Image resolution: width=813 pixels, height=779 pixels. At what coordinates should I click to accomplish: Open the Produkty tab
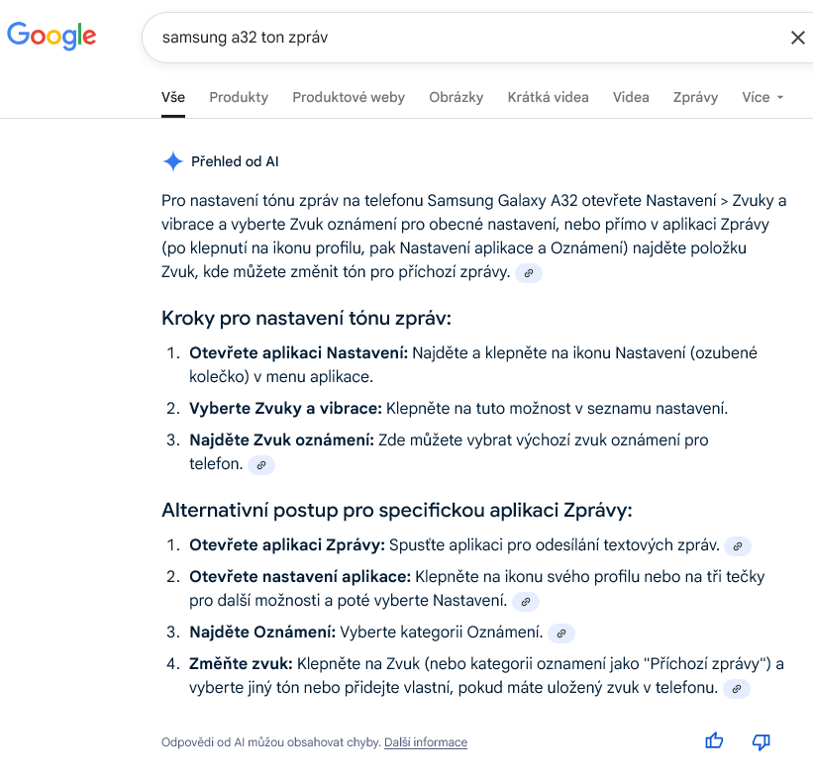coord(239,97)
